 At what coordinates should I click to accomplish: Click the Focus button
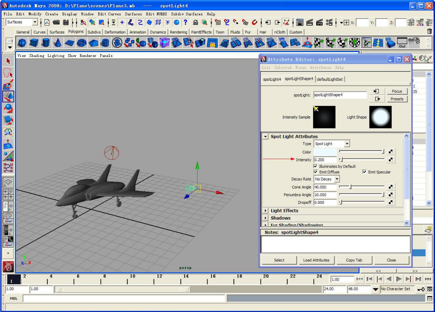(397, 91)
